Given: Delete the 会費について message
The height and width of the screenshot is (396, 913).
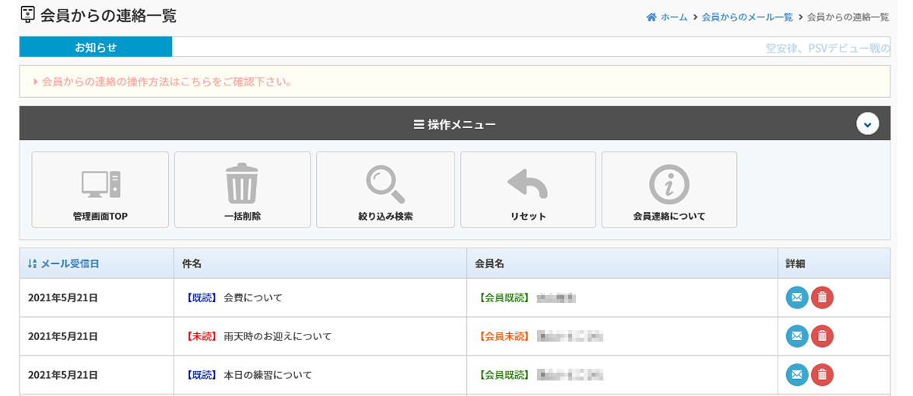Looking at the screenshot, I should [x=822, y=297].
